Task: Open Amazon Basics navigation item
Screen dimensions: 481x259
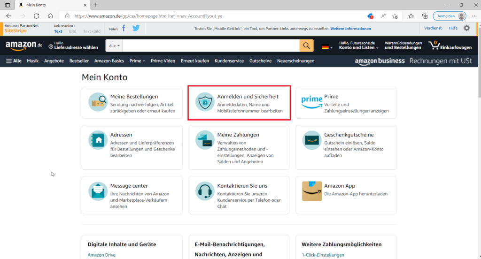Action: pos(109,61)
